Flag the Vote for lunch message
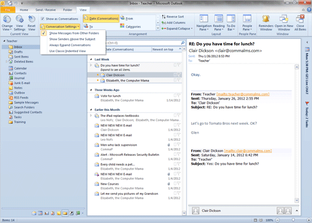This screenshot has height=223, width=312. coord(179,95)
